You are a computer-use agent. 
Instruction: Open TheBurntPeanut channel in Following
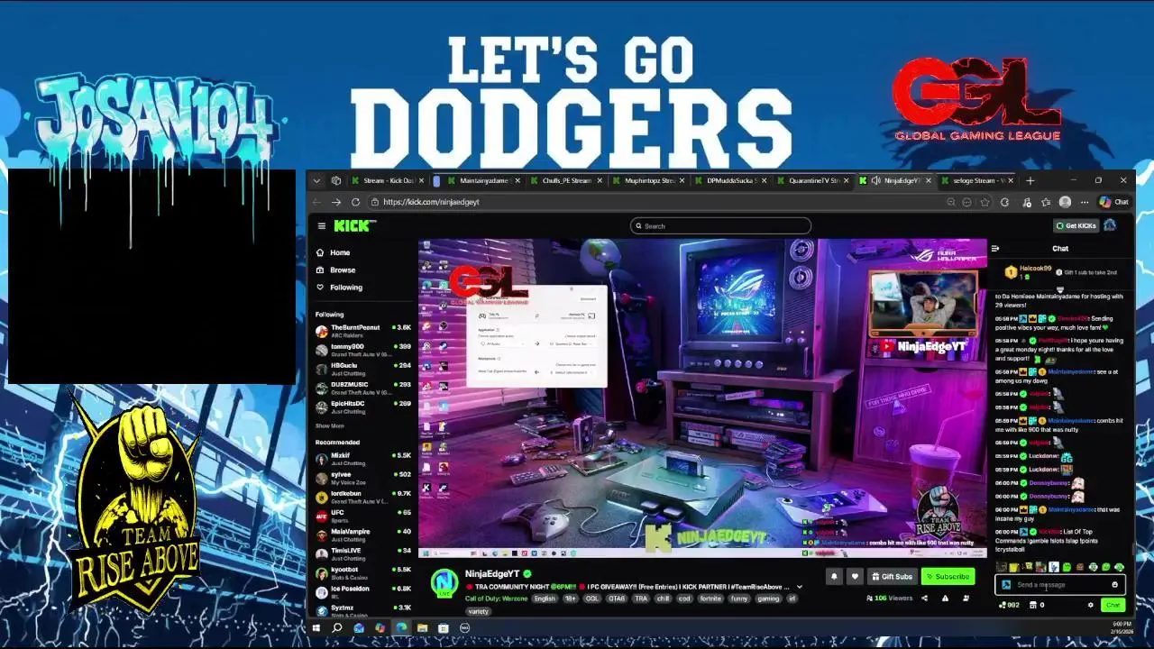coord(363,331)
